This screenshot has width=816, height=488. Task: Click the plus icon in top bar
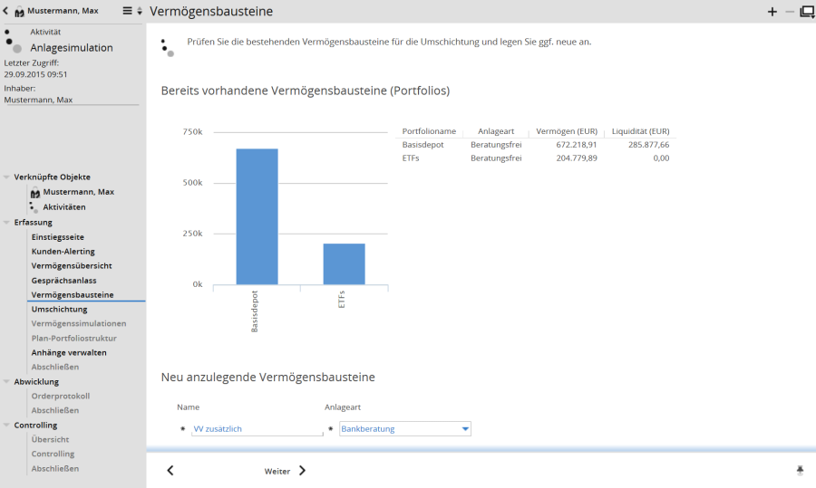[772, 12]
